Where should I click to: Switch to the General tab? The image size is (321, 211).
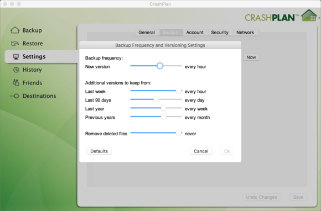coord(147,33)
